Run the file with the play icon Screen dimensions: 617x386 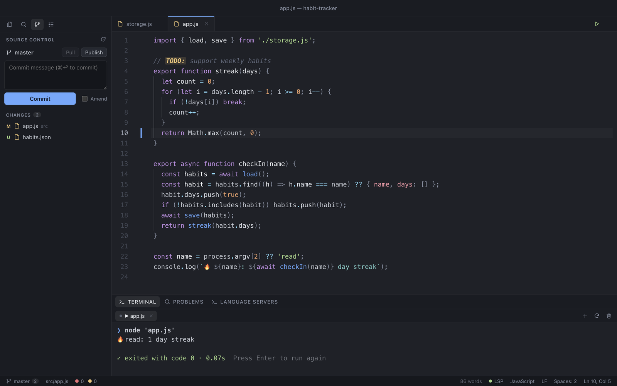click(x=597, y=24)
